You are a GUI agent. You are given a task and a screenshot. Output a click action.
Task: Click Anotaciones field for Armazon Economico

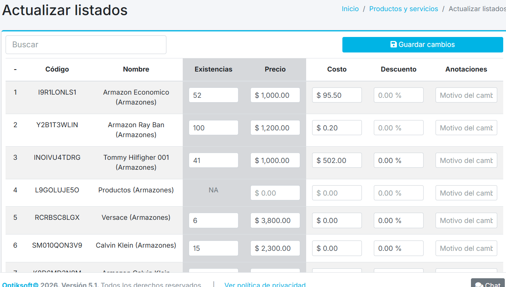466,95
